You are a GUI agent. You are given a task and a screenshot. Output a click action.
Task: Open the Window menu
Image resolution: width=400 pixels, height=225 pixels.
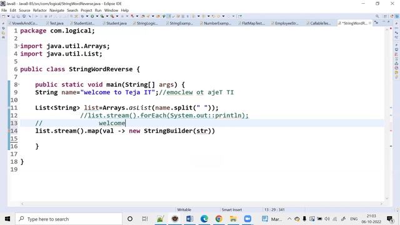(111, 11)
